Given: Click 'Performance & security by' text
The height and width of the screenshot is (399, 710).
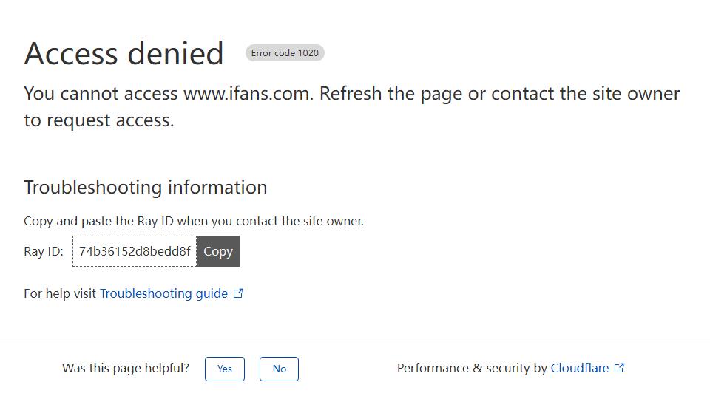Looking at the screenshot, I should coord(473,368).
